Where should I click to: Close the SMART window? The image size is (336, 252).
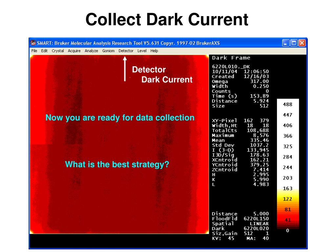tap(302, 43)
